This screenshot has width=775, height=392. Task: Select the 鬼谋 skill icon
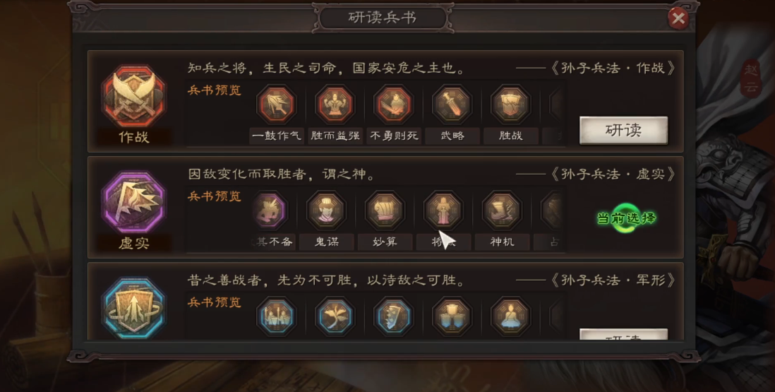pos(325,210)
